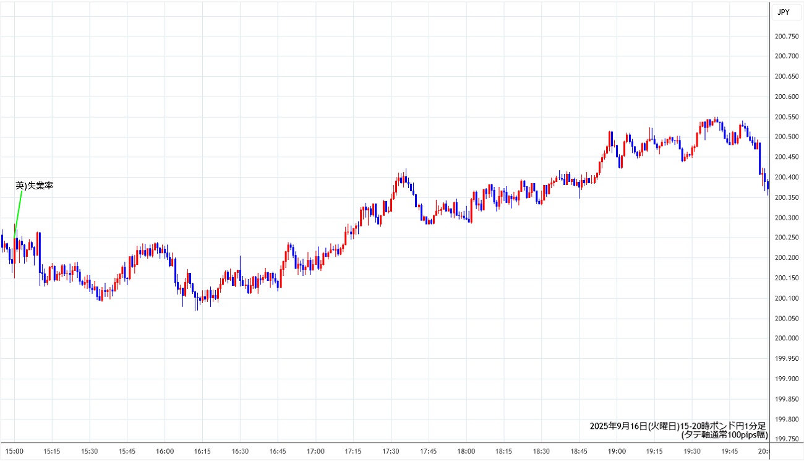Click the 18:45 time axis label
804x461 pixels.
click(x=579, y=451)
